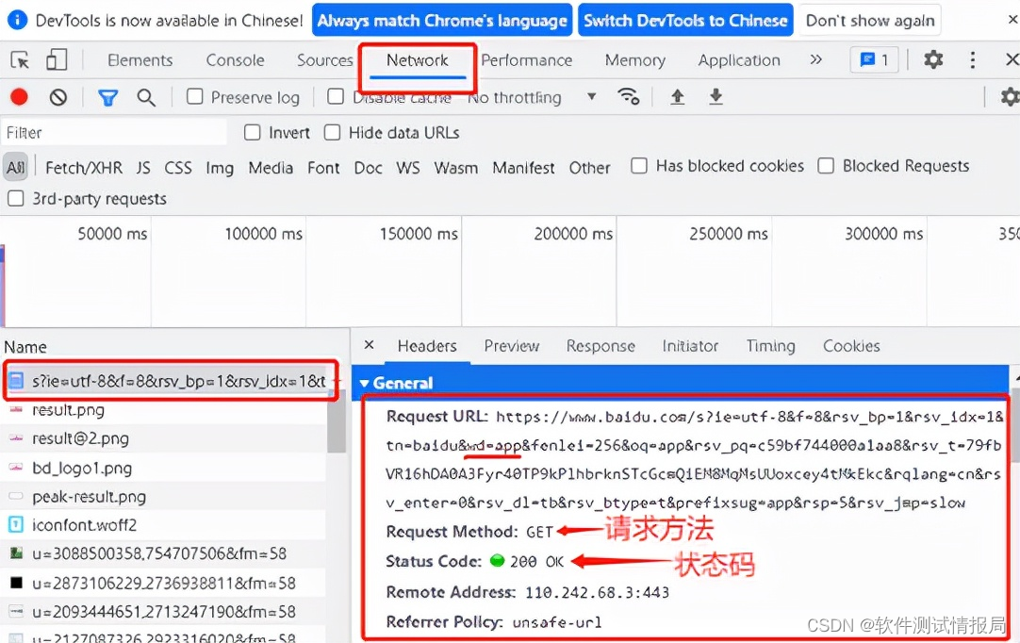1020x643 pixels.
Task: Toggle the device toolbar icon
Action: (57, 60)
